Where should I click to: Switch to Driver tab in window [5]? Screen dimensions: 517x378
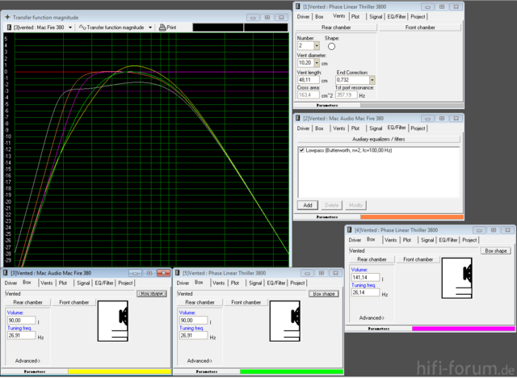coord(183,283)
